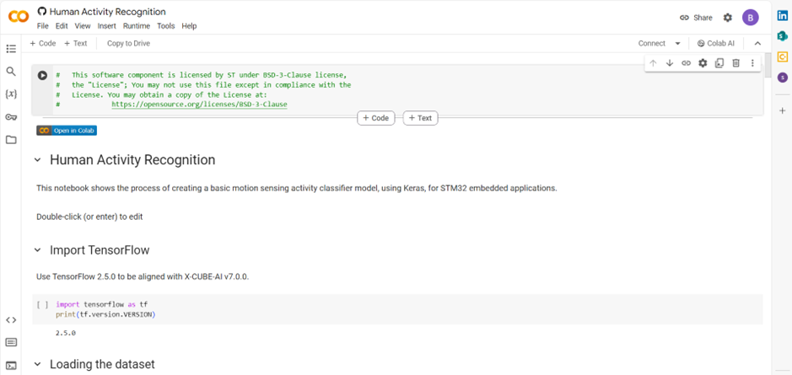Delete the cell with trash icon
This screenshot has width=792, height=375.
click(x=735, y=63)
